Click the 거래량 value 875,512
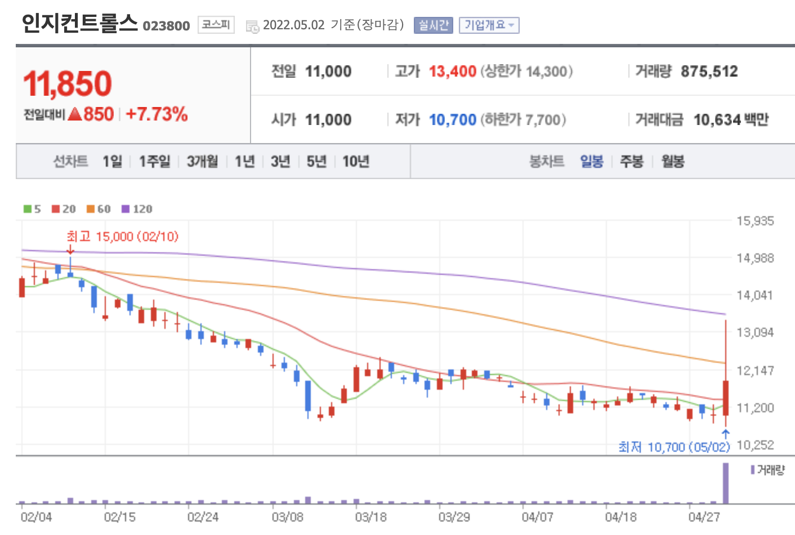Screen dimensions: 795x535 [709, 72]
